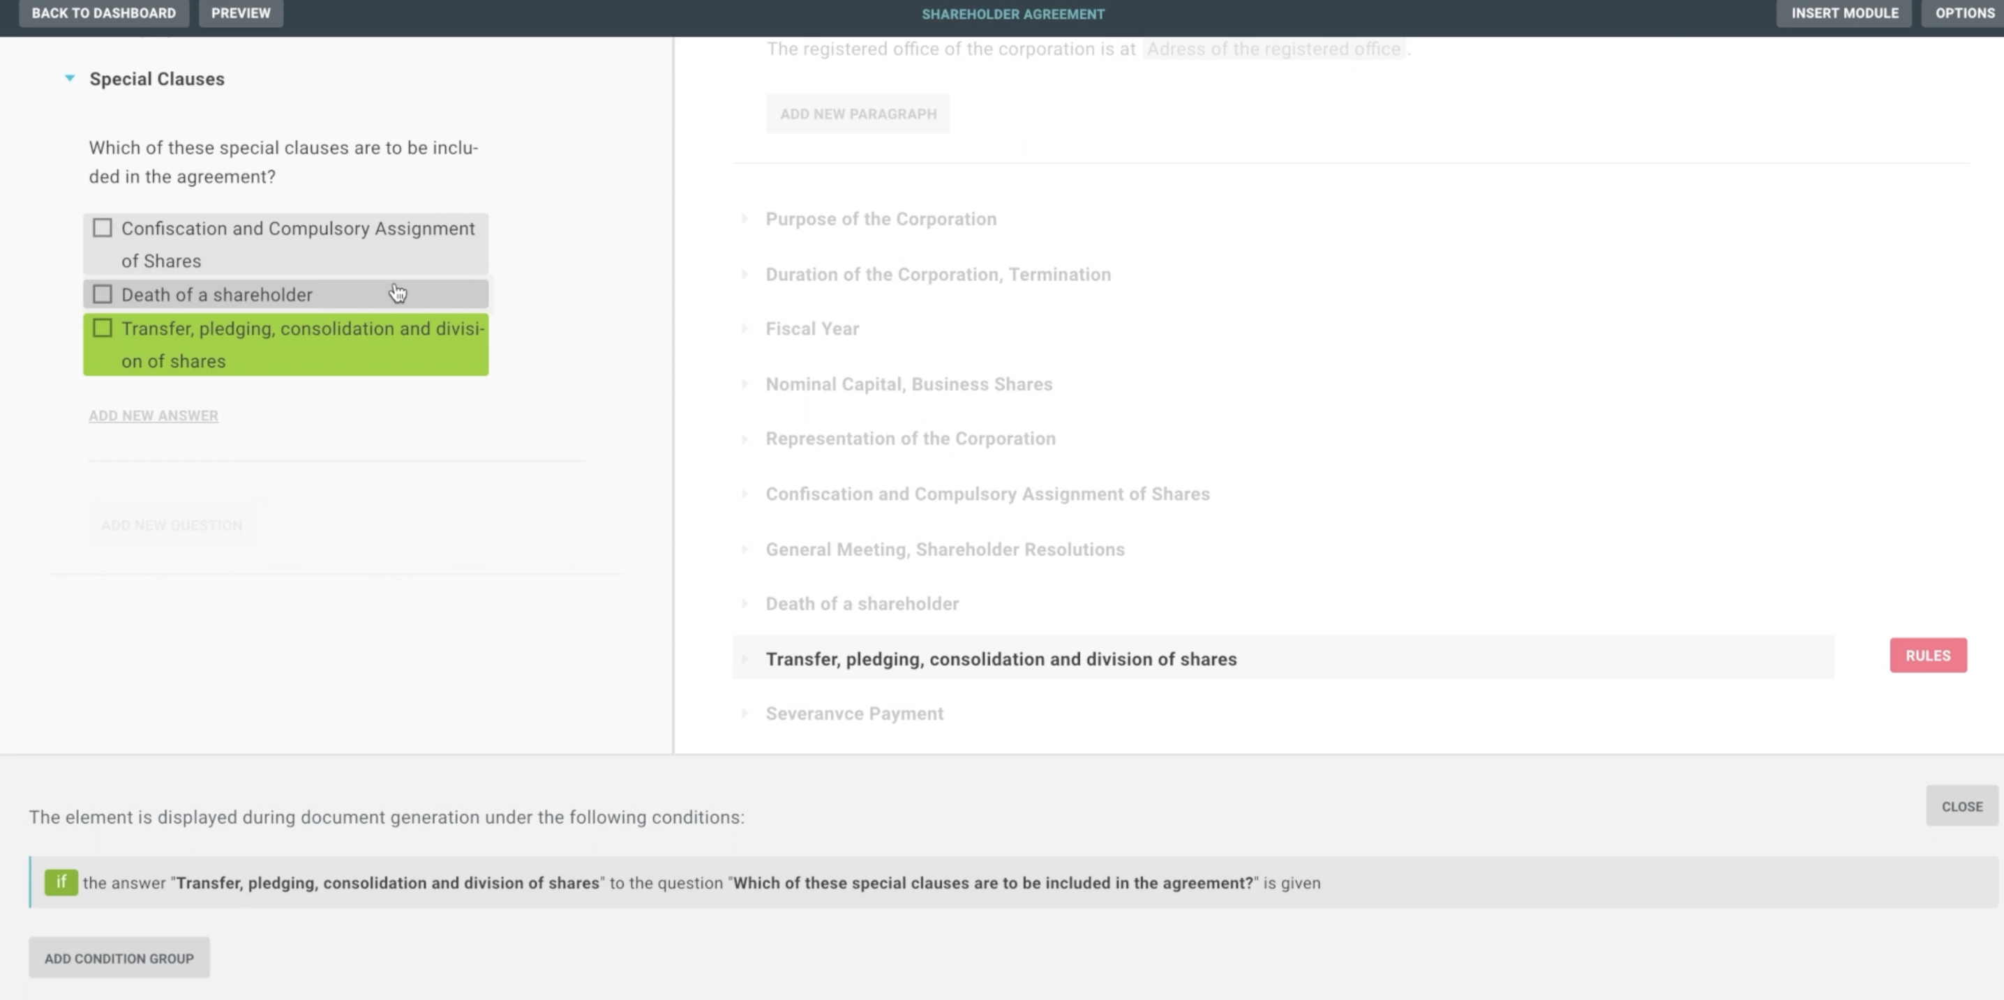The image size is (2004, 1000).
Task: Open the OPTIONS menu
Action: click(x=1963, y=13)
